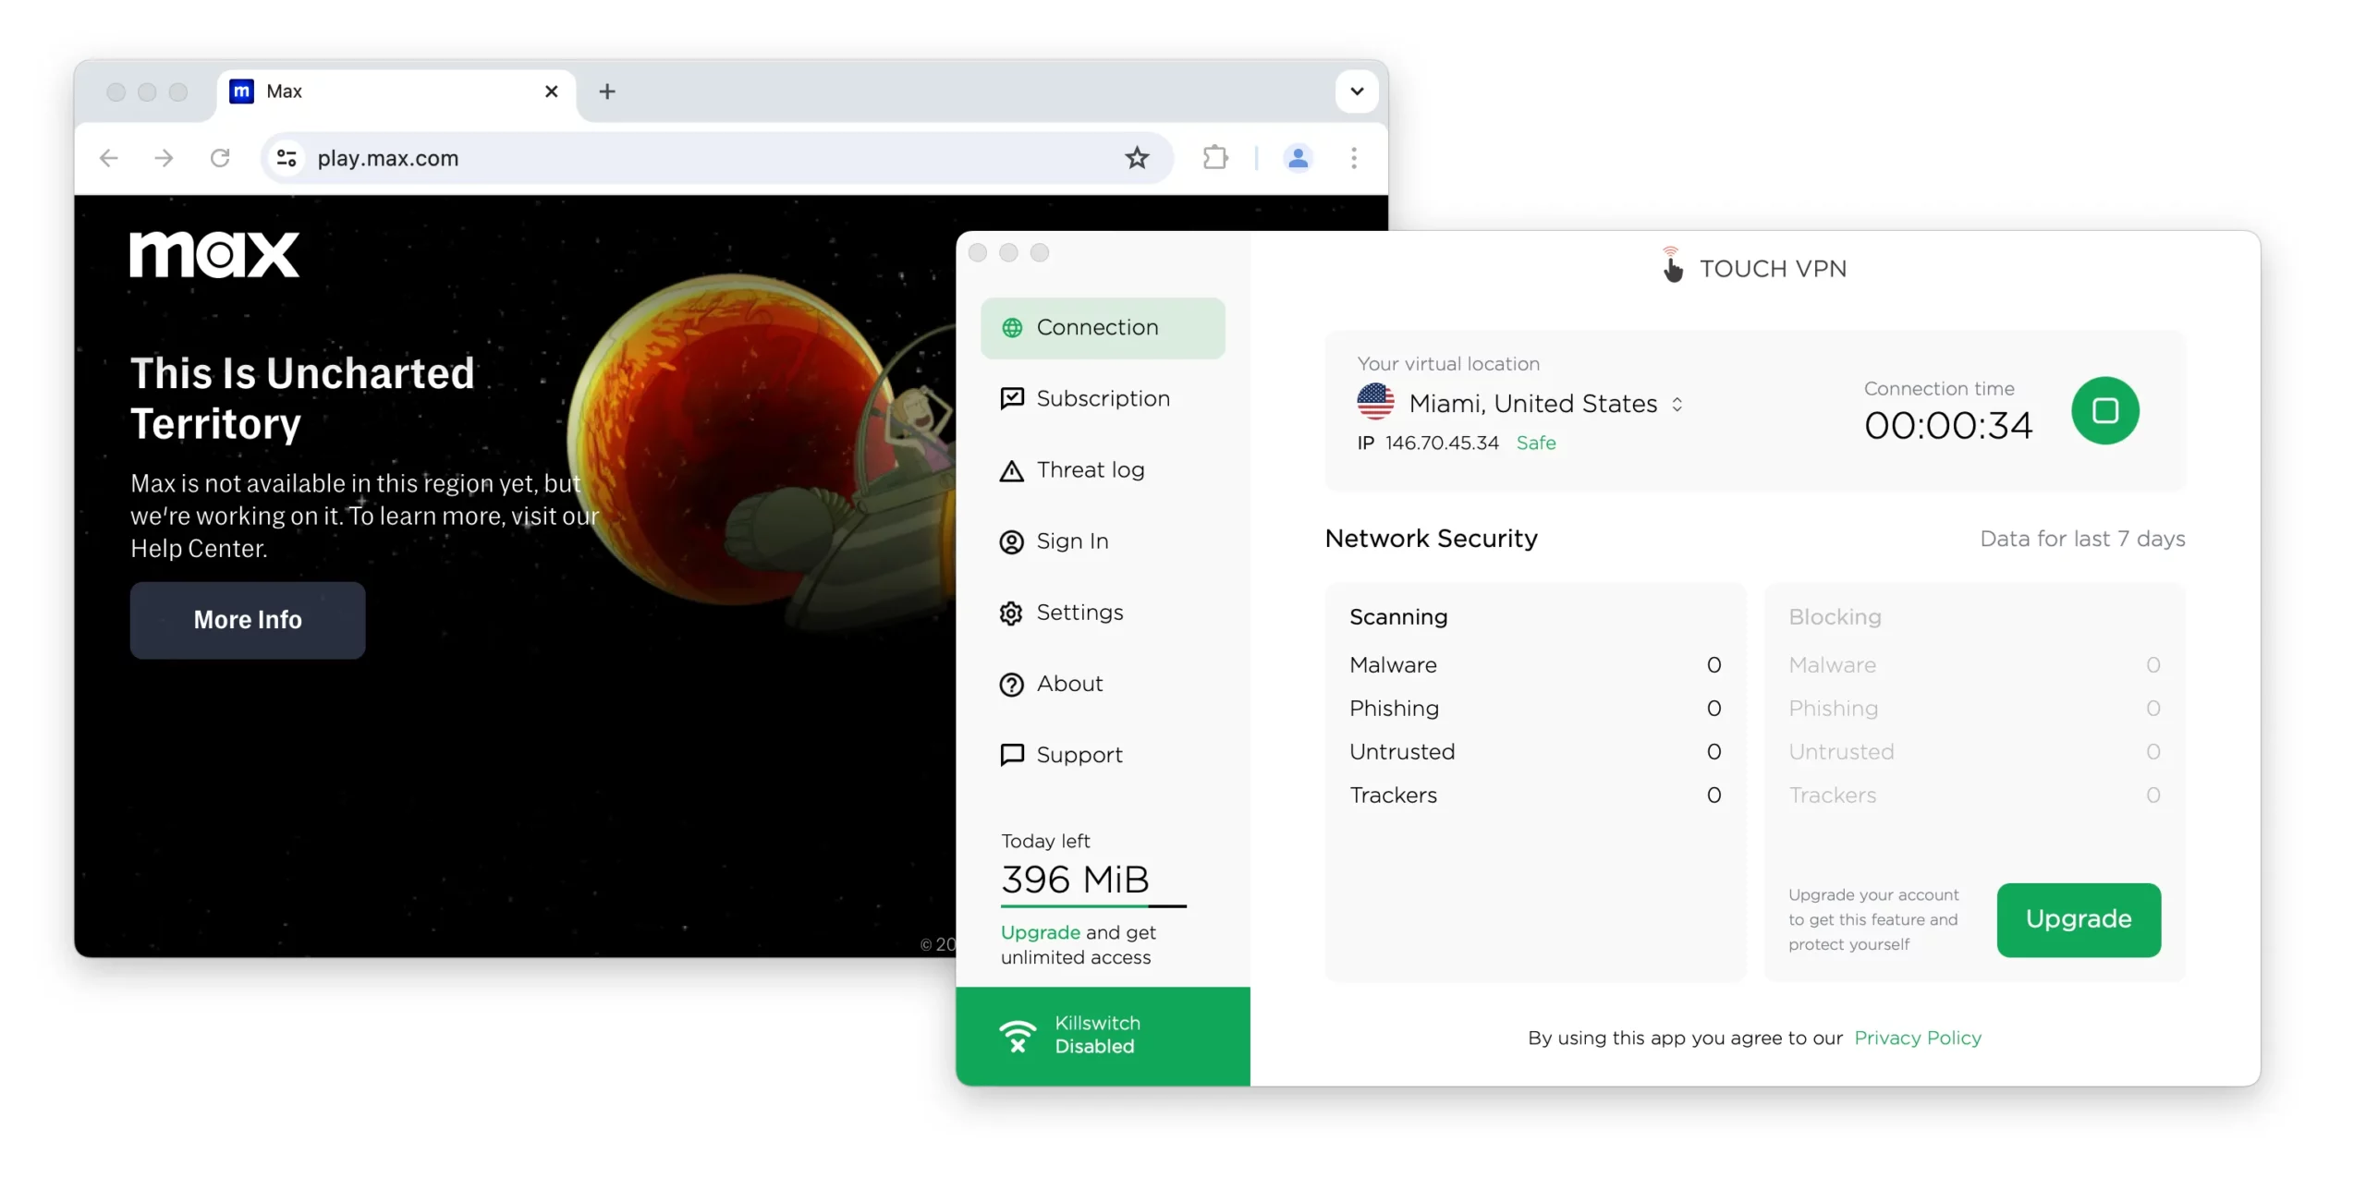Image resolution: width=2366 pixels, height=1190 pixels.
Task: Click the daily data usage bar
Action: 1093,905
